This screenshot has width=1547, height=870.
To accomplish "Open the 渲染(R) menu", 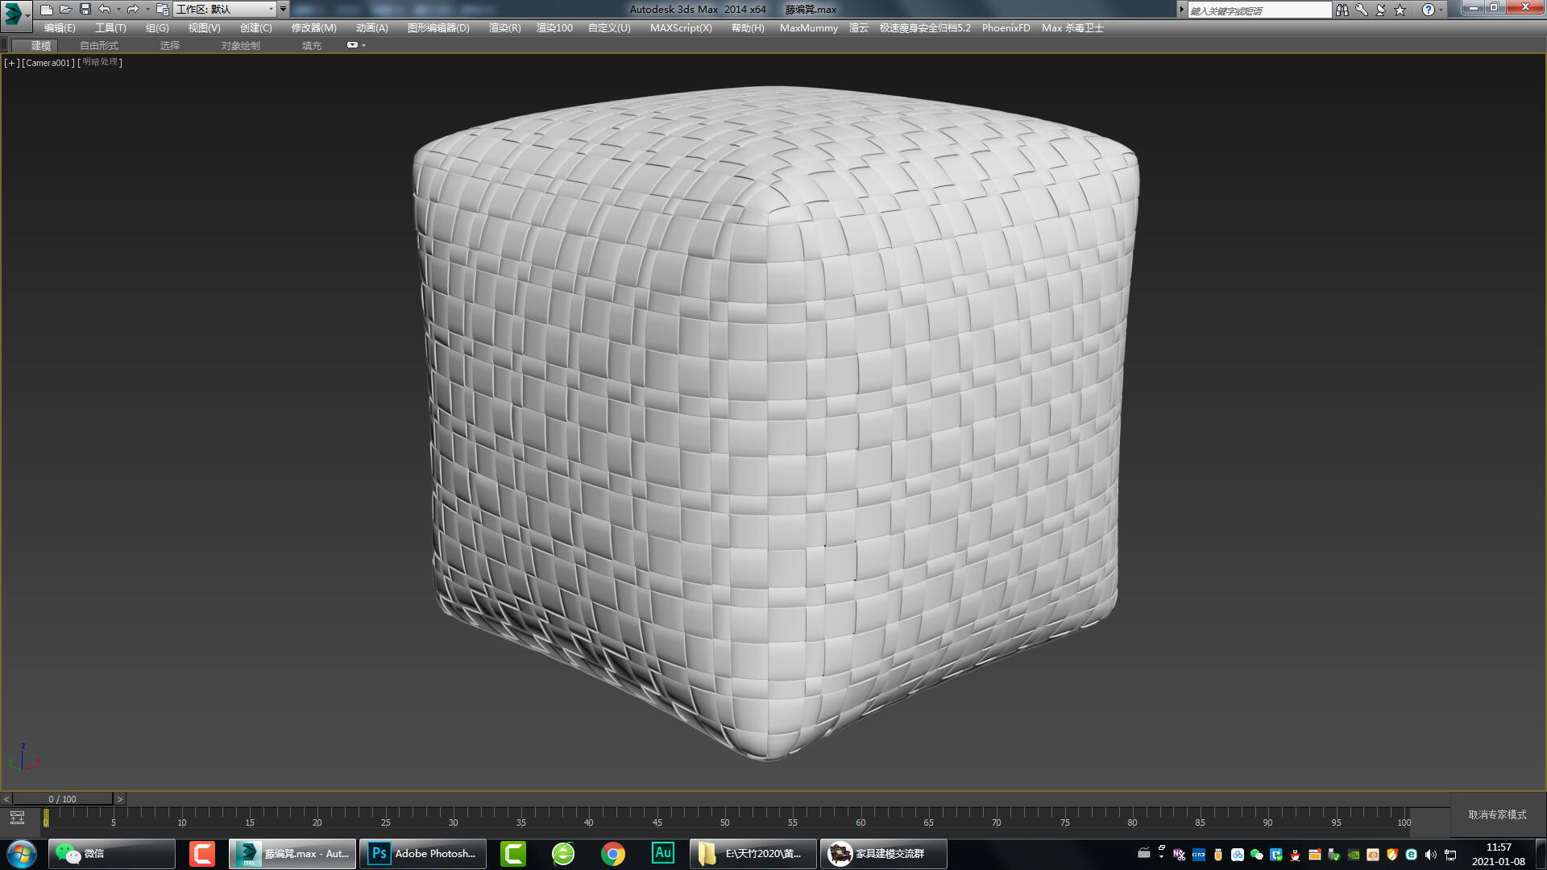I will 504,28.
